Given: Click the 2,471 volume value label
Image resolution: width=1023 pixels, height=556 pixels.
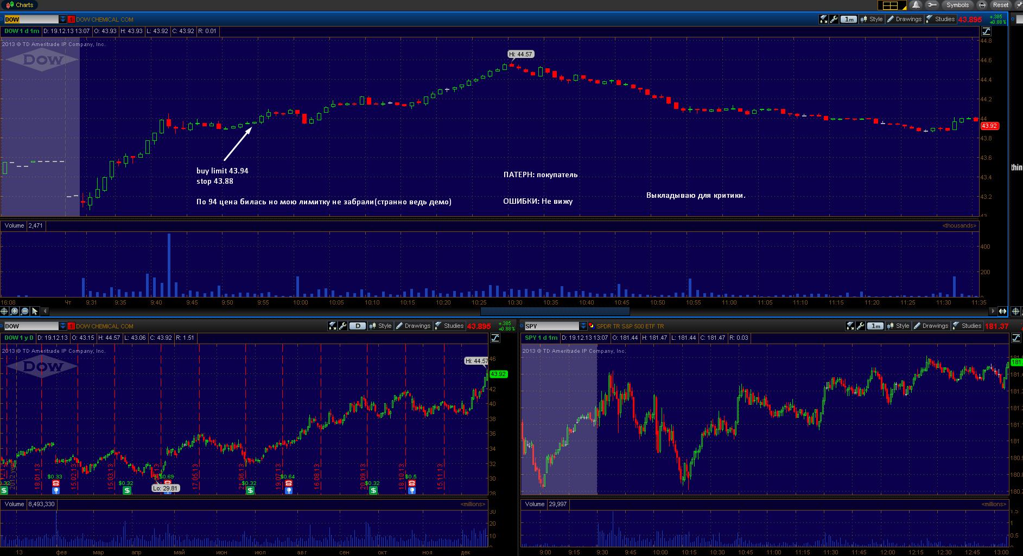Looking at the screenshot, I should [x=35, y=225].
